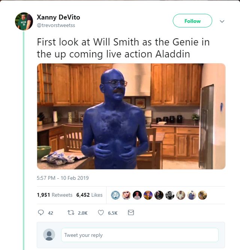The image size is (240, 250).
Task: Click the envelope direct message icon
Action: 131,212
